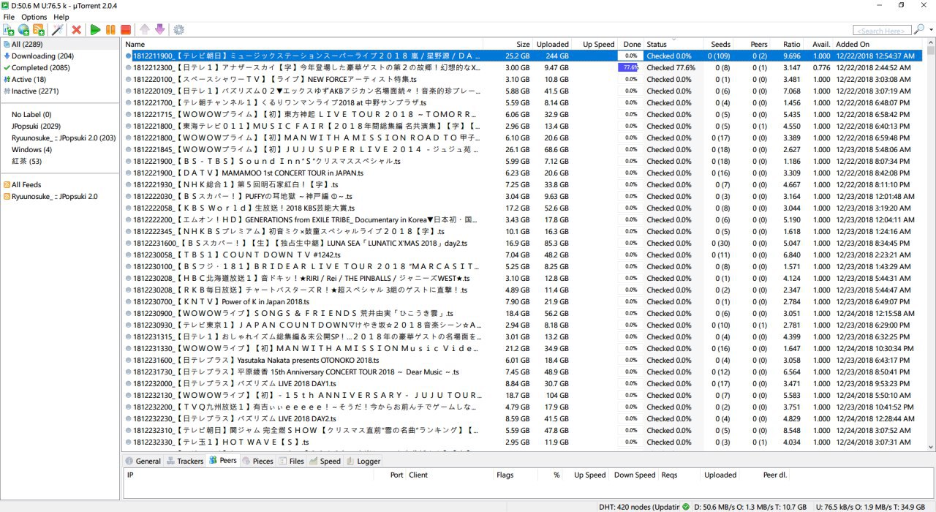The height and width of the screenshot is (512, 936).
Task: Open the Help menu
Action: (x=61, y=17)
